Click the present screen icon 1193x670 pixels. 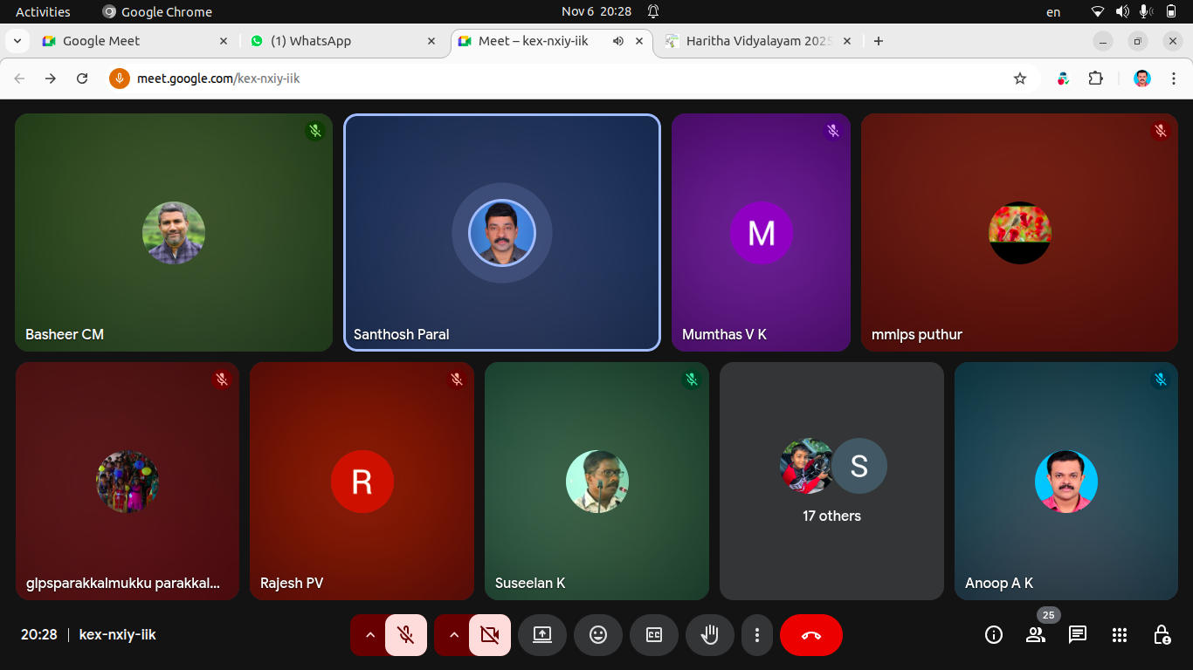pos(542,635)
